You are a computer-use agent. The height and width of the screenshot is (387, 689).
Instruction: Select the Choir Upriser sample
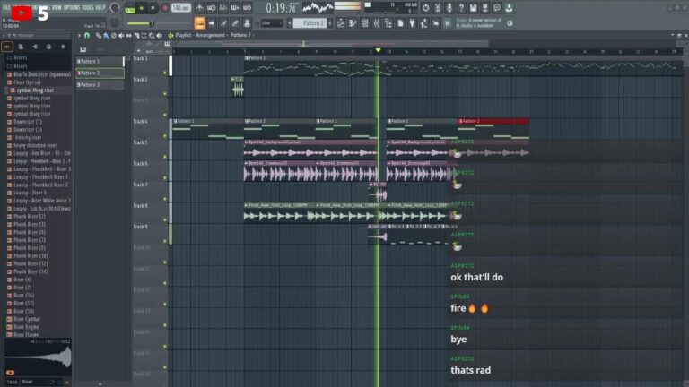[27, 82]
